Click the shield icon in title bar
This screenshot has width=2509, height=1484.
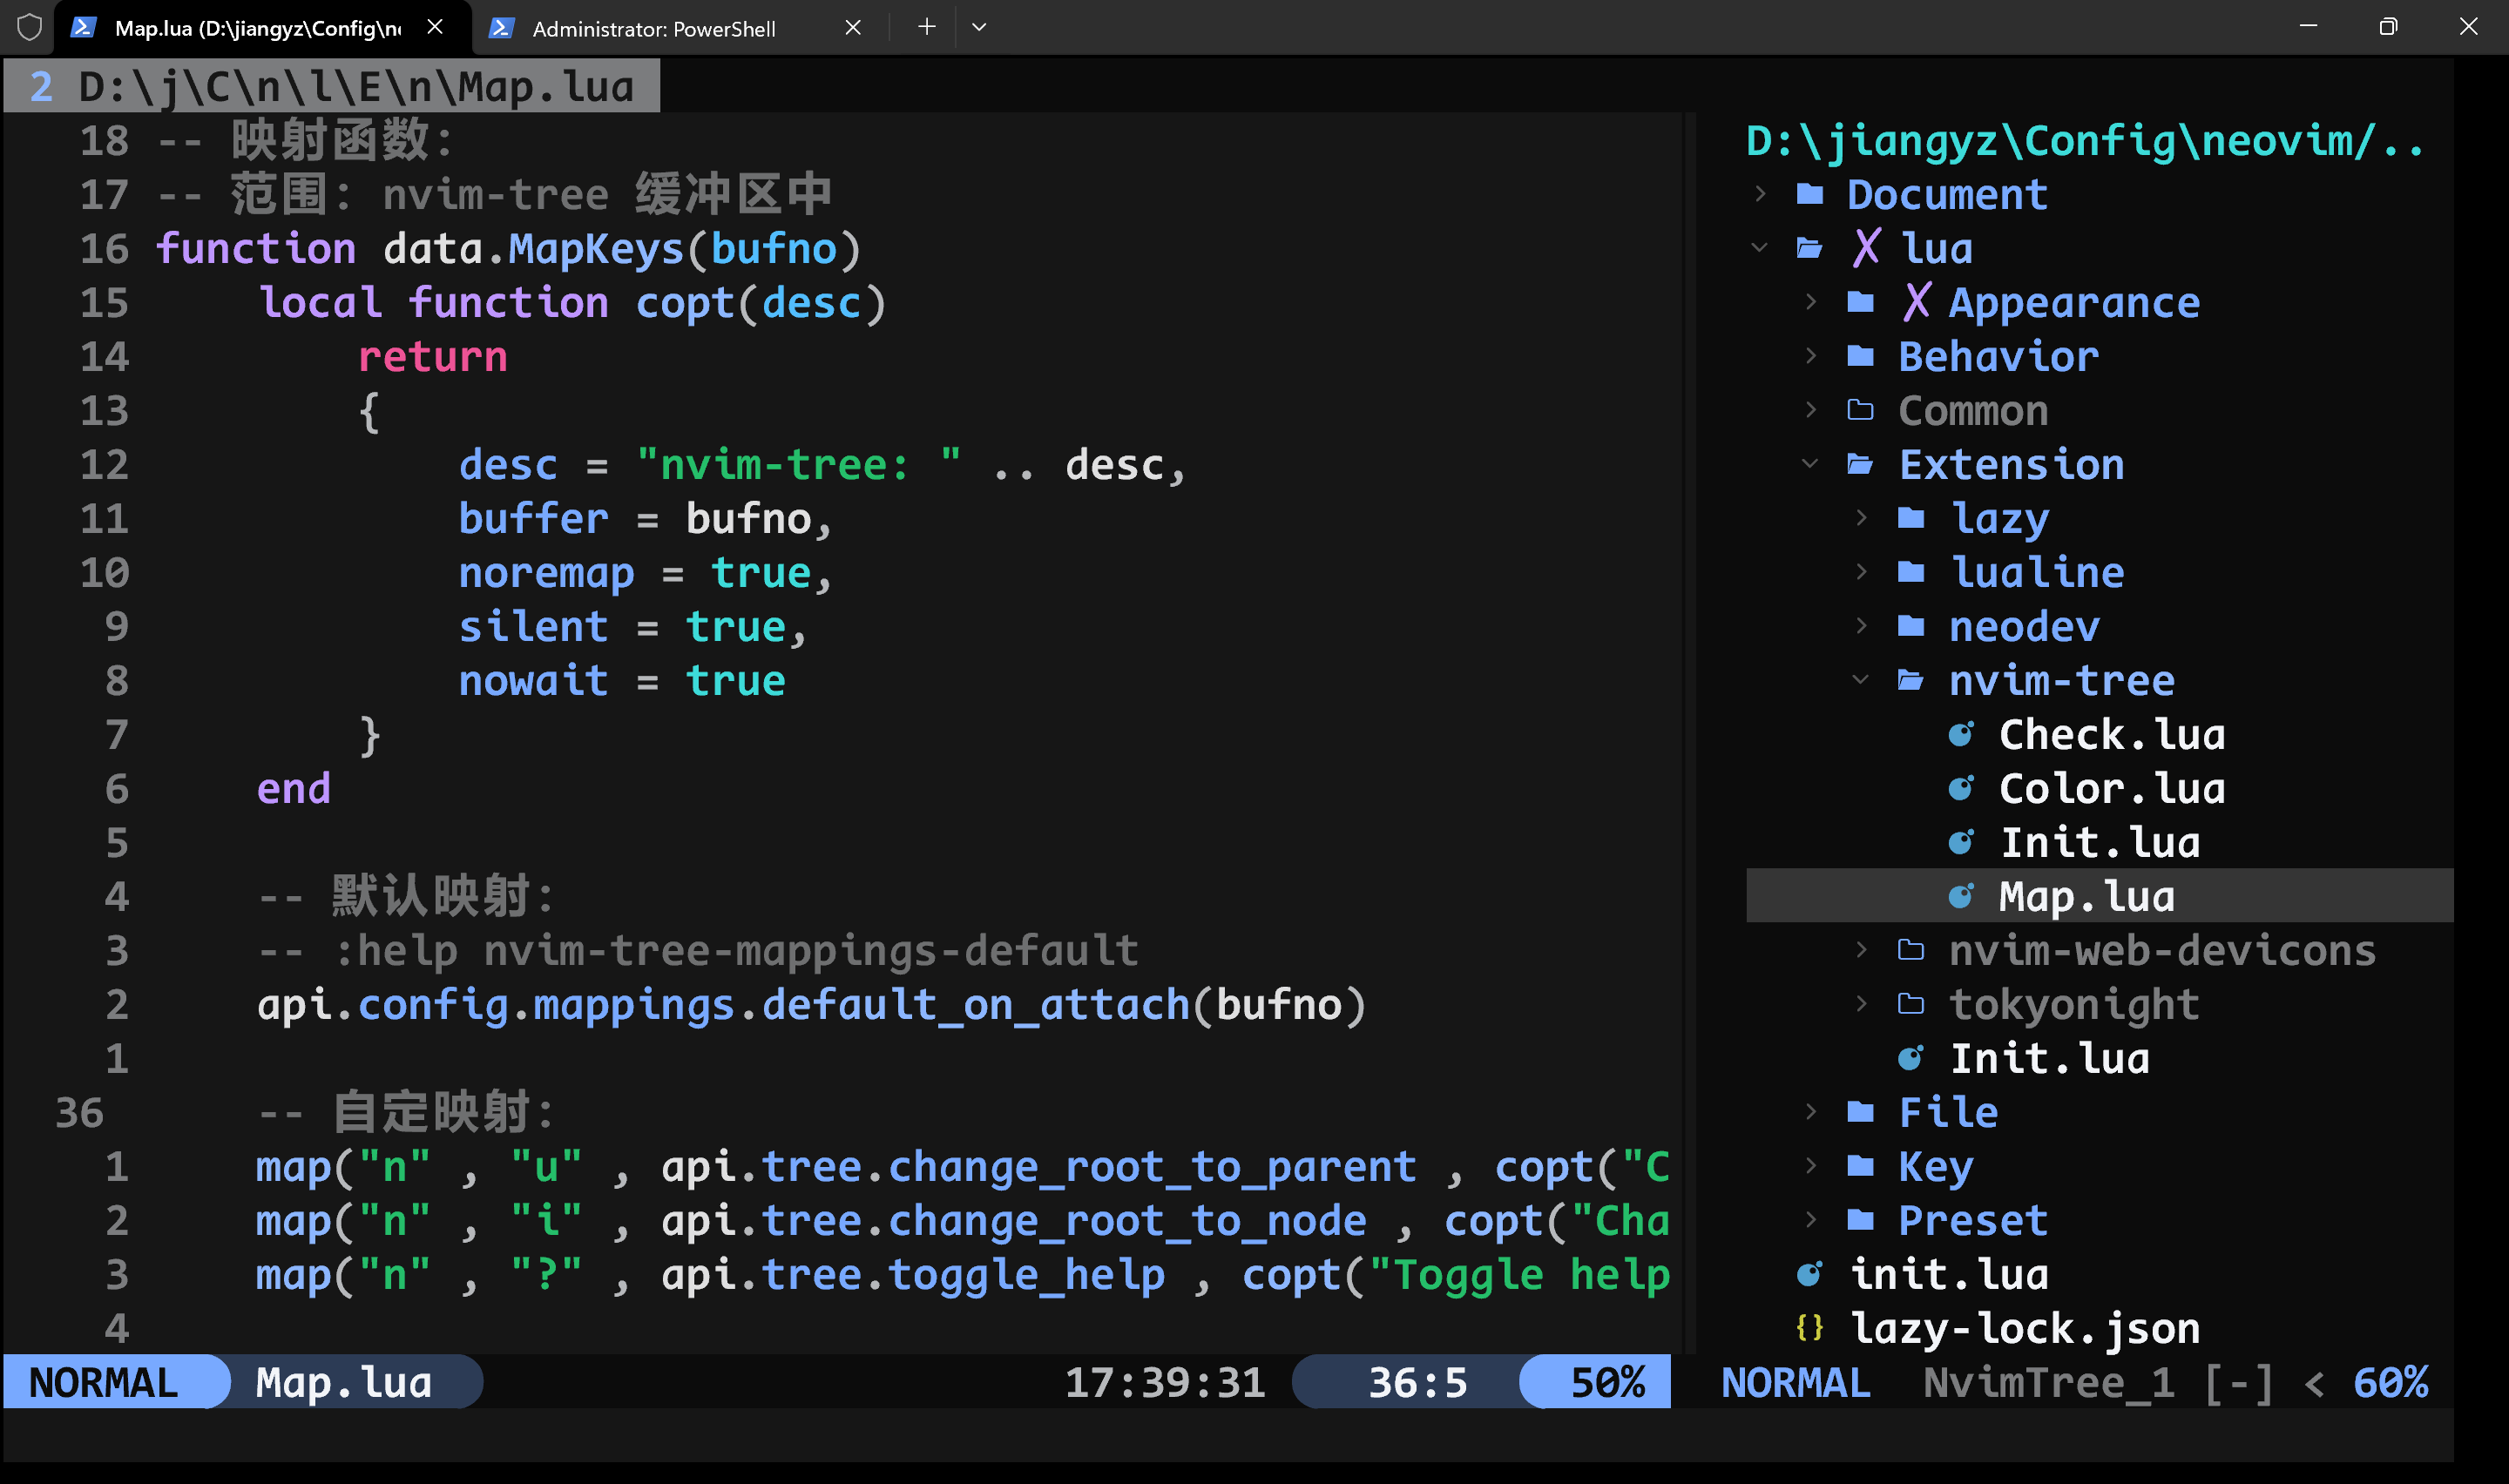pyautogui.click(x=29, y=27)
